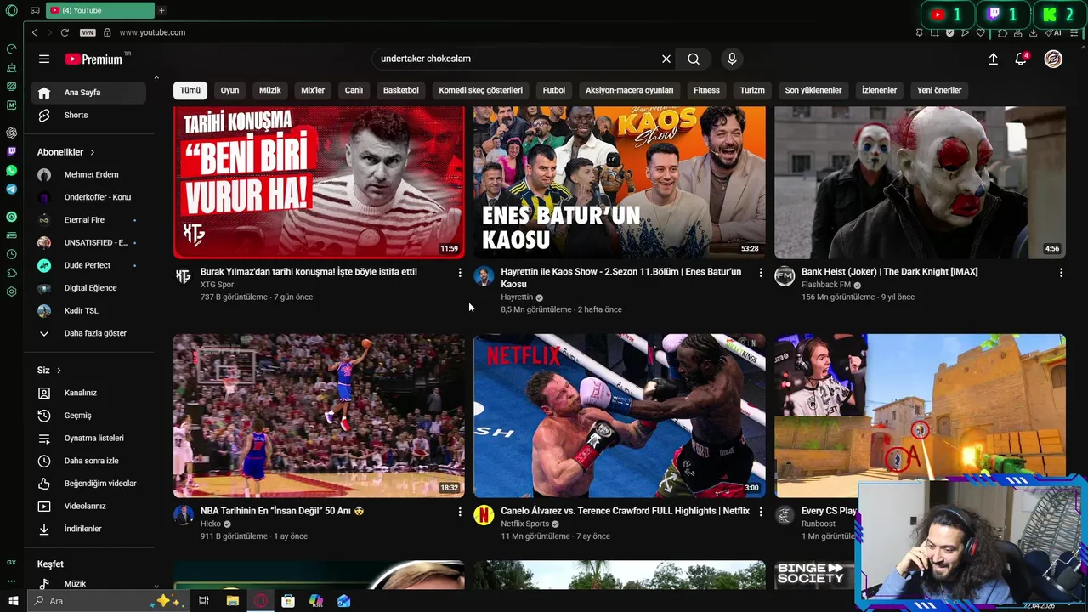Select Aksiyon-macera oyunları chip
The image size is (1088, 612).
[x=629, y=90]
